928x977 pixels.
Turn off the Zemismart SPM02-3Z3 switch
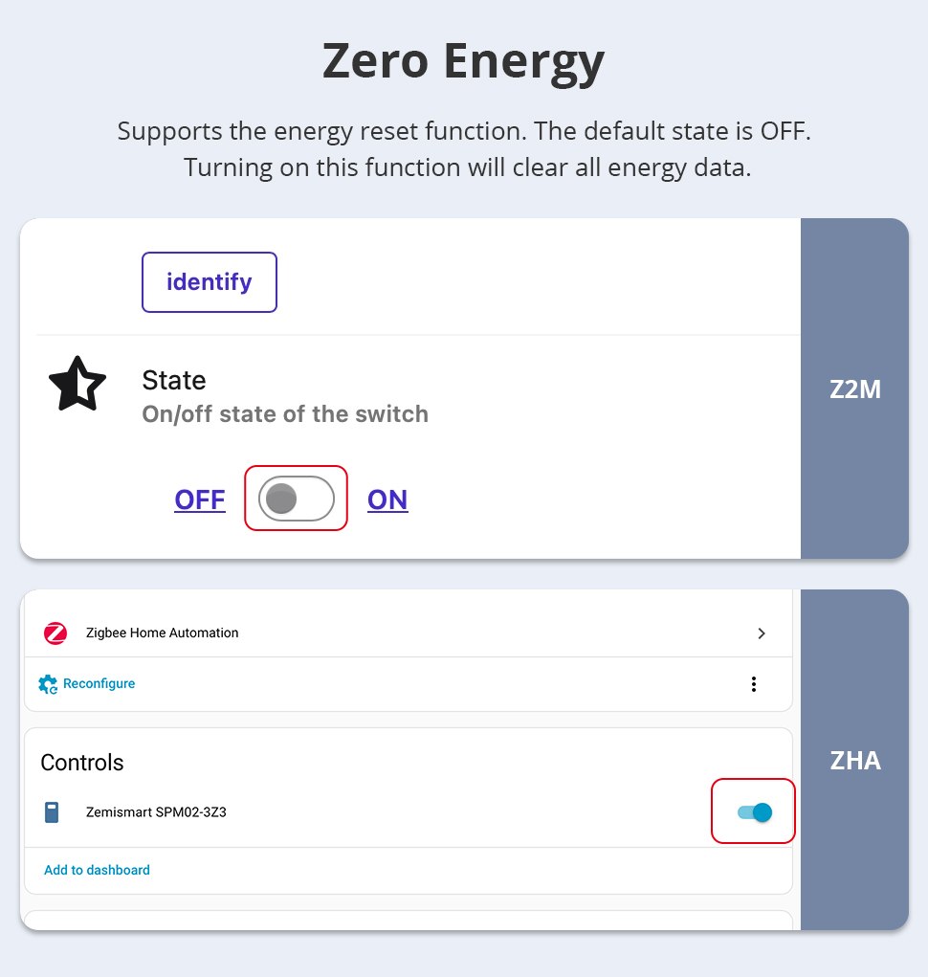[x=754, y=812]
